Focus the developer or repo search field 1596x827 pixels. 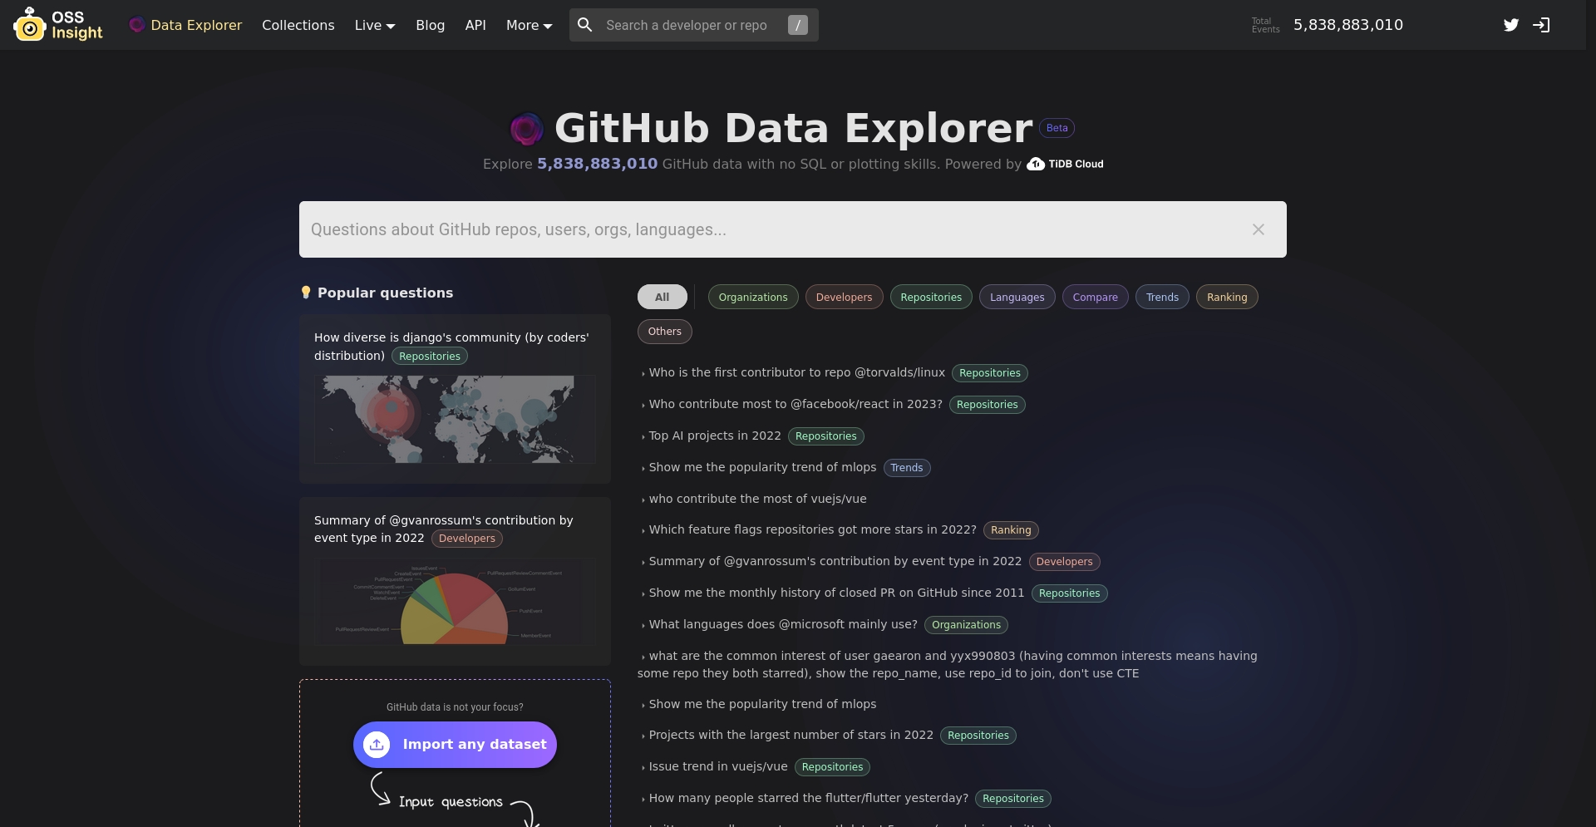693,25
